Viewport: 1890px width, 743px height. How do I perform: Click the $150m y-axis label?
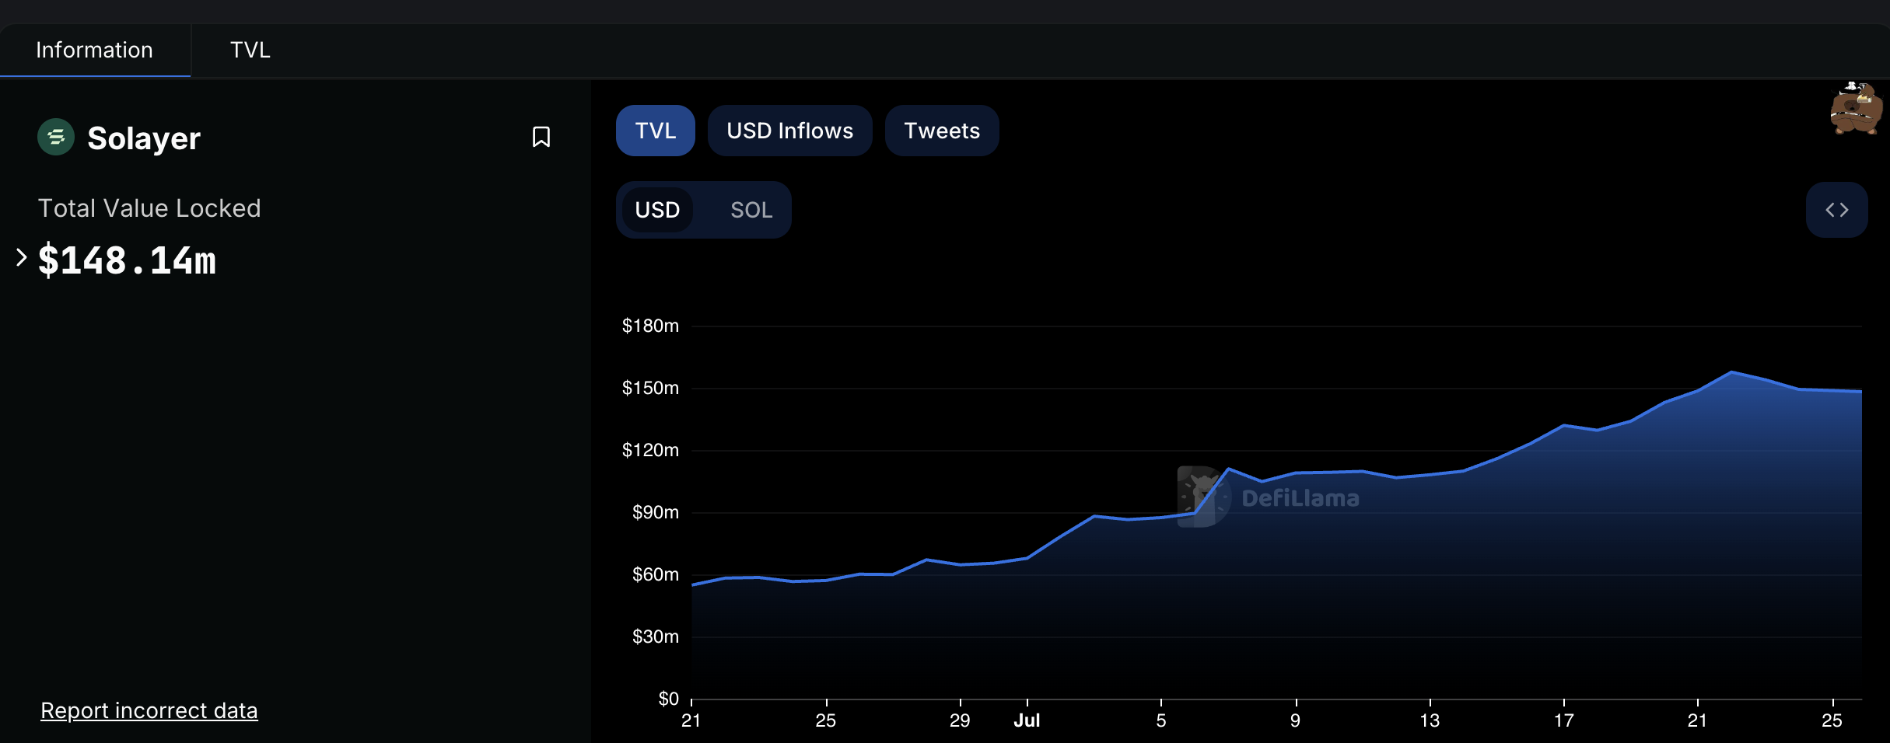click(650, 388)
